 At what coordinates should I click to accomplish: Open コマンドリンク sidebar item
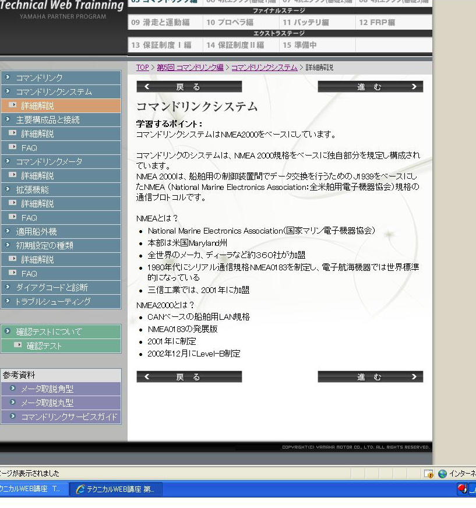point(61,77)
